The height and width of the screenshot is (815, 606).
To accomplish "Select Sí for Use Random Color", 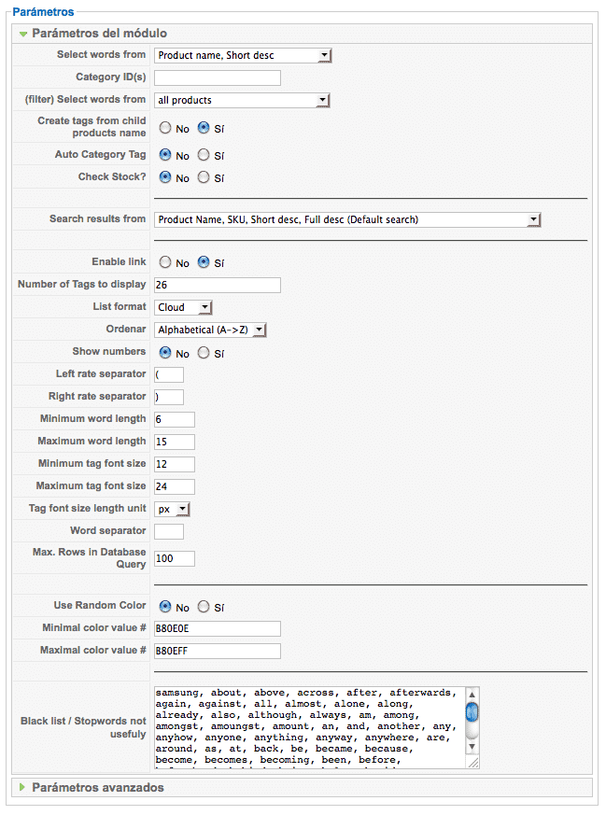I will (x=204, y=606).
